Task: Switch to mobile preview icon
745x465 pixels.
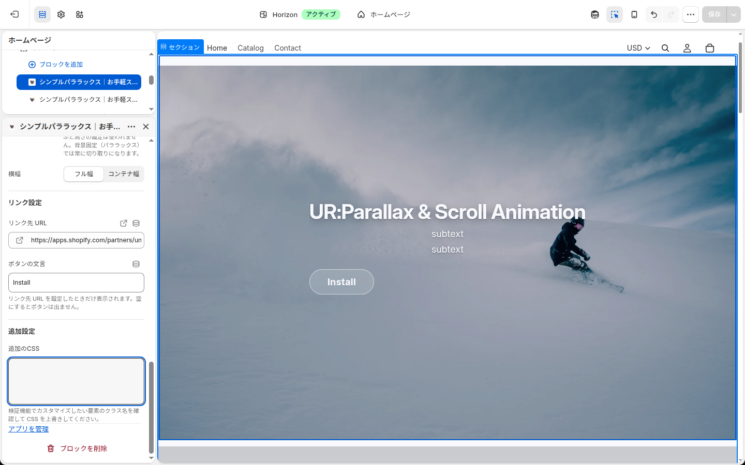Action: (x=634, y=14)
